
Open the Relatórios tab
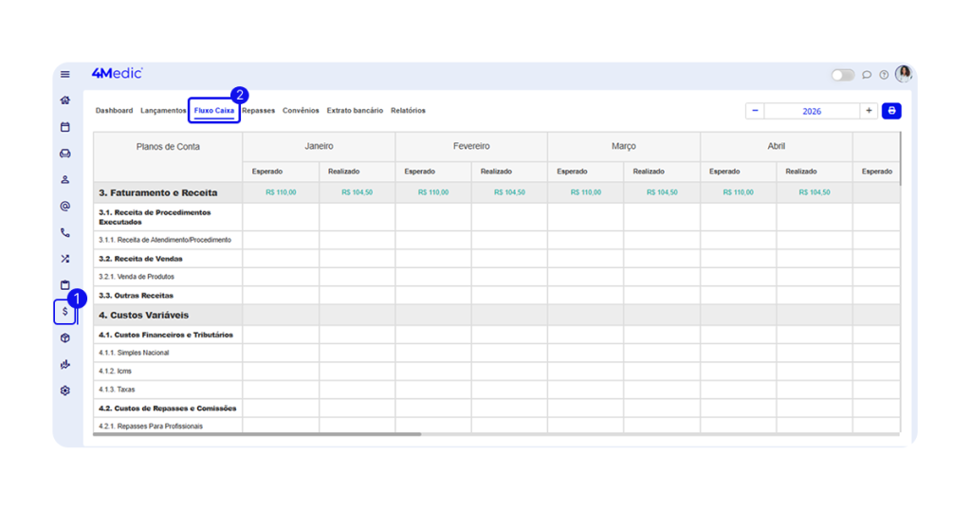click(408, 111)
